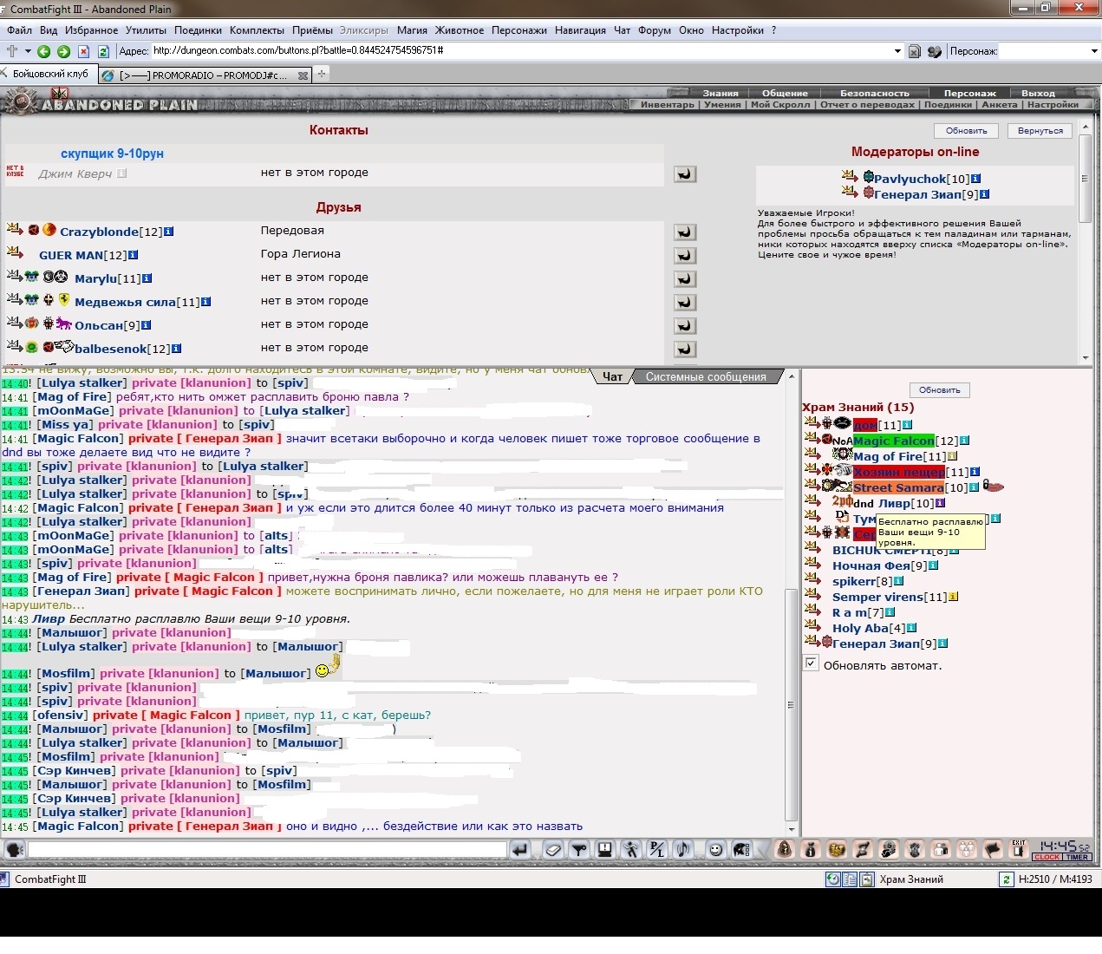Open the Инвентарь link
This screenshot has height=954, width=1102.
(x=668, y=105)
